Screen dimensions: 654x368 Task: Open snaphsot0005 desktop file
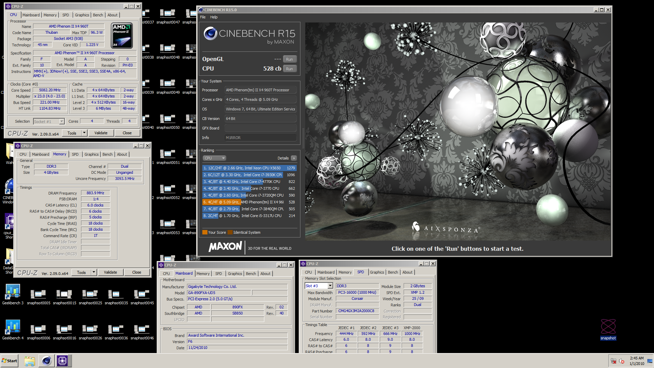pyautogui.click(x=38, y=296)
